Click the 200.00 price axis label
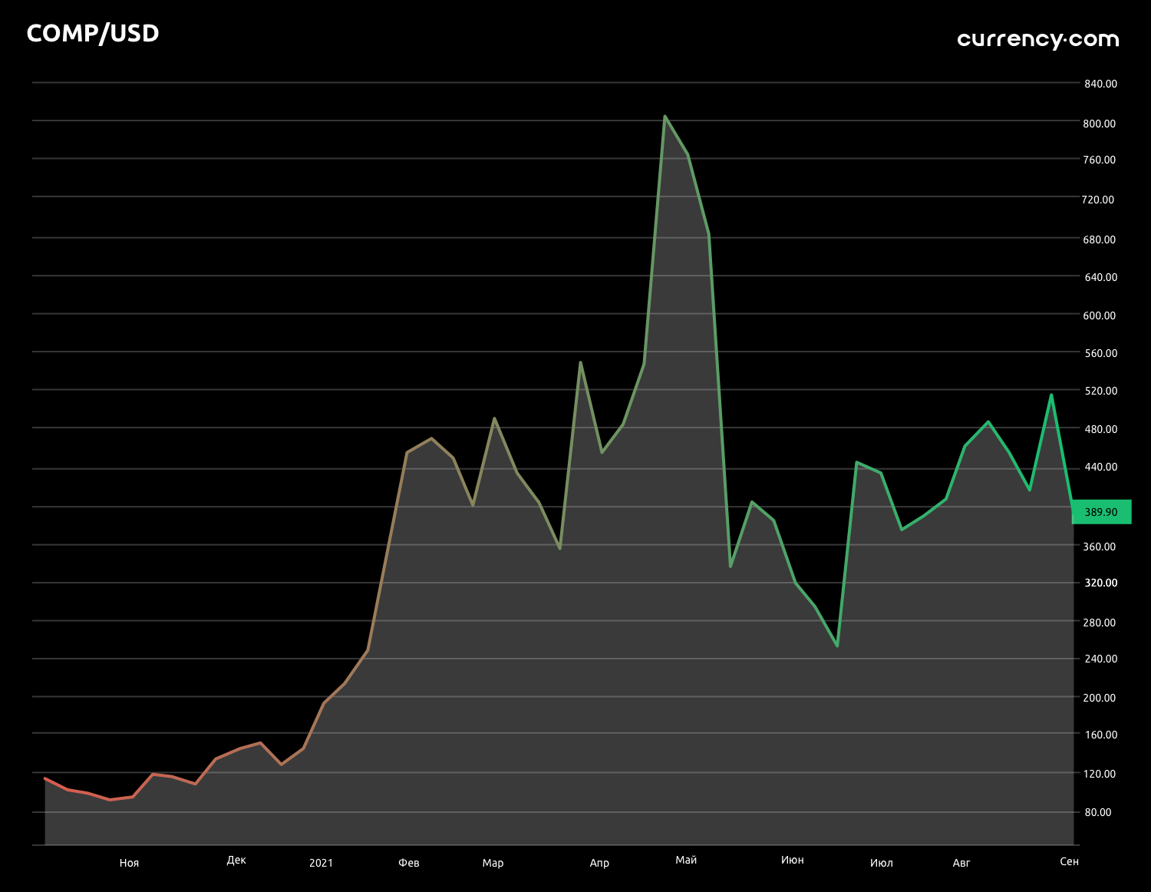1151x892 pixels. pos(1100,698)
